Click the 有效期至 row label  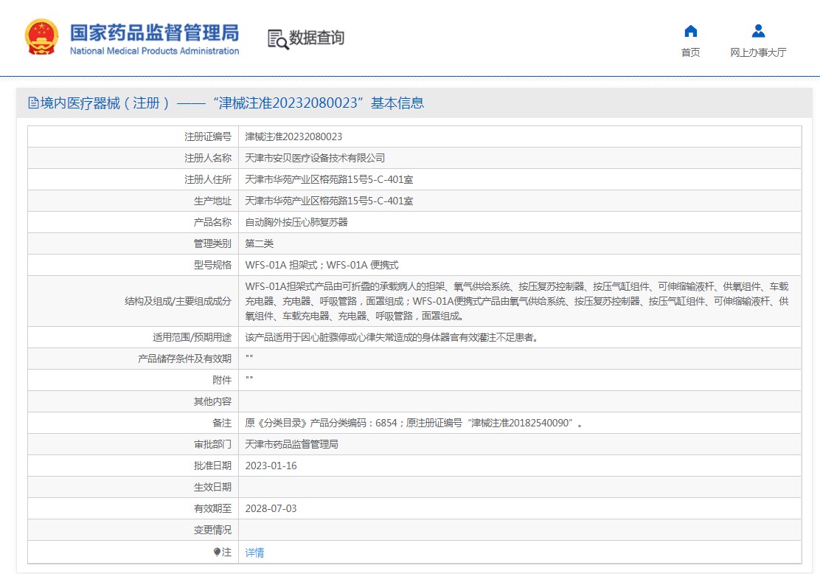click(212, 508)
